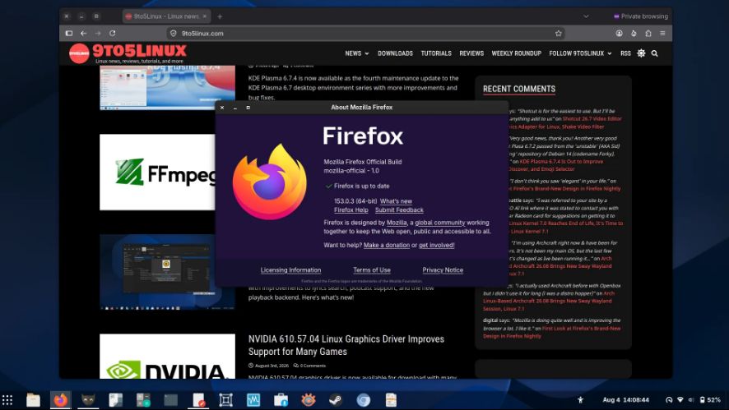The width and height of the screenshot is (729, 410).
Task: Open the system monitor in taskbar
Action: [253, 400]
